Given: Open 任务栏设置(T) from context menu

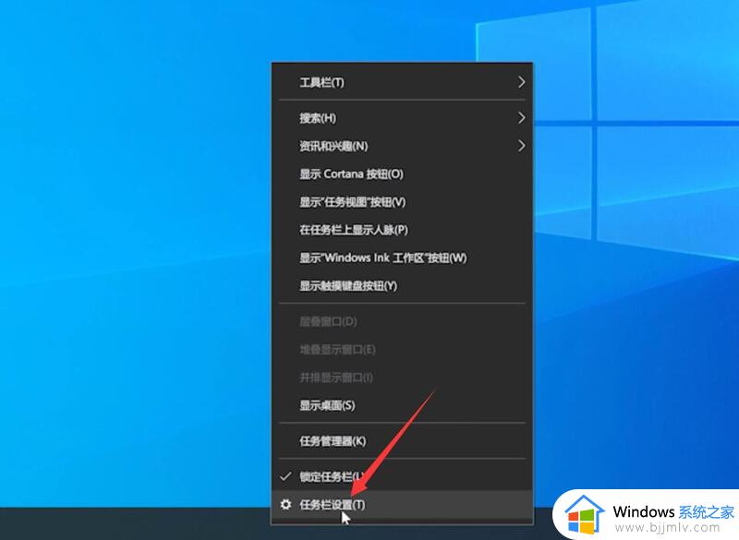Looking at the screenshot, I should click(x=402, y=505).
